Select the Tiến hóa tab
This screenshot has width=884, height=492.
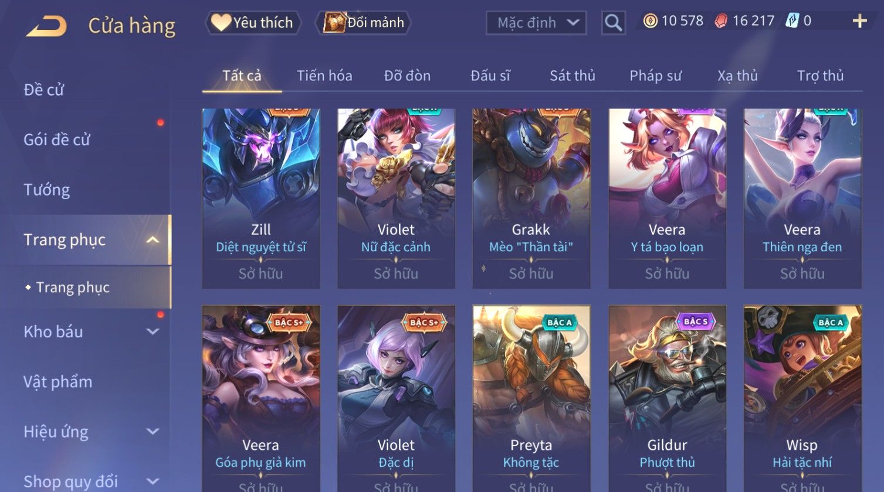click(324, 76)
